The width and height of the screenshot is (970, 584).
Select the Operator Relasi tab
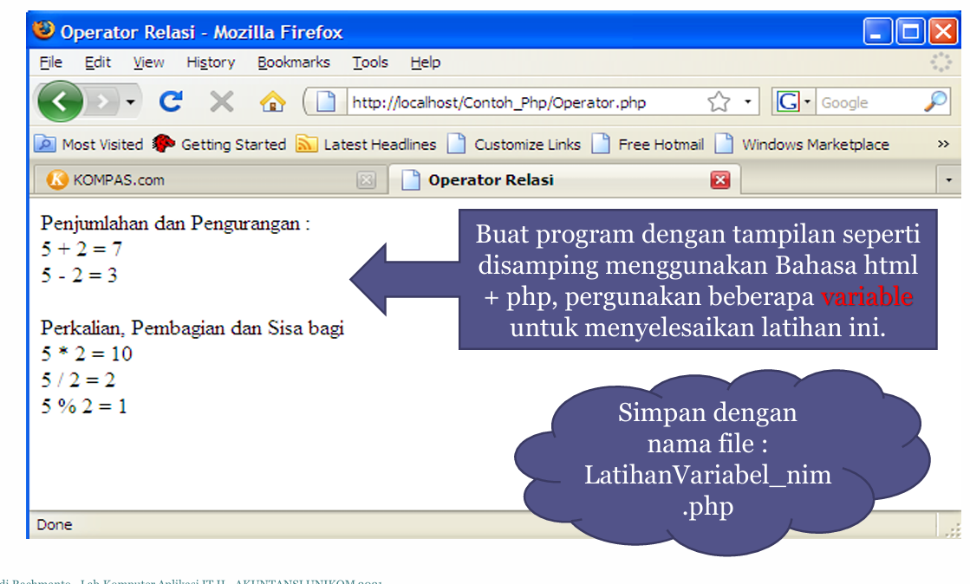click(563, 180)
